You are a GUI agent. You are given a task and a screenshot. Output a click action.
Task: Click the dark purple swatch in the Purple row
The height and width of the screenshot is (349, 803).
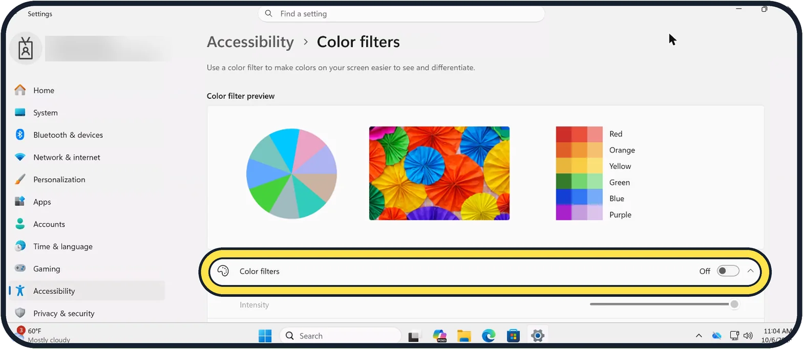click(564, 213)
